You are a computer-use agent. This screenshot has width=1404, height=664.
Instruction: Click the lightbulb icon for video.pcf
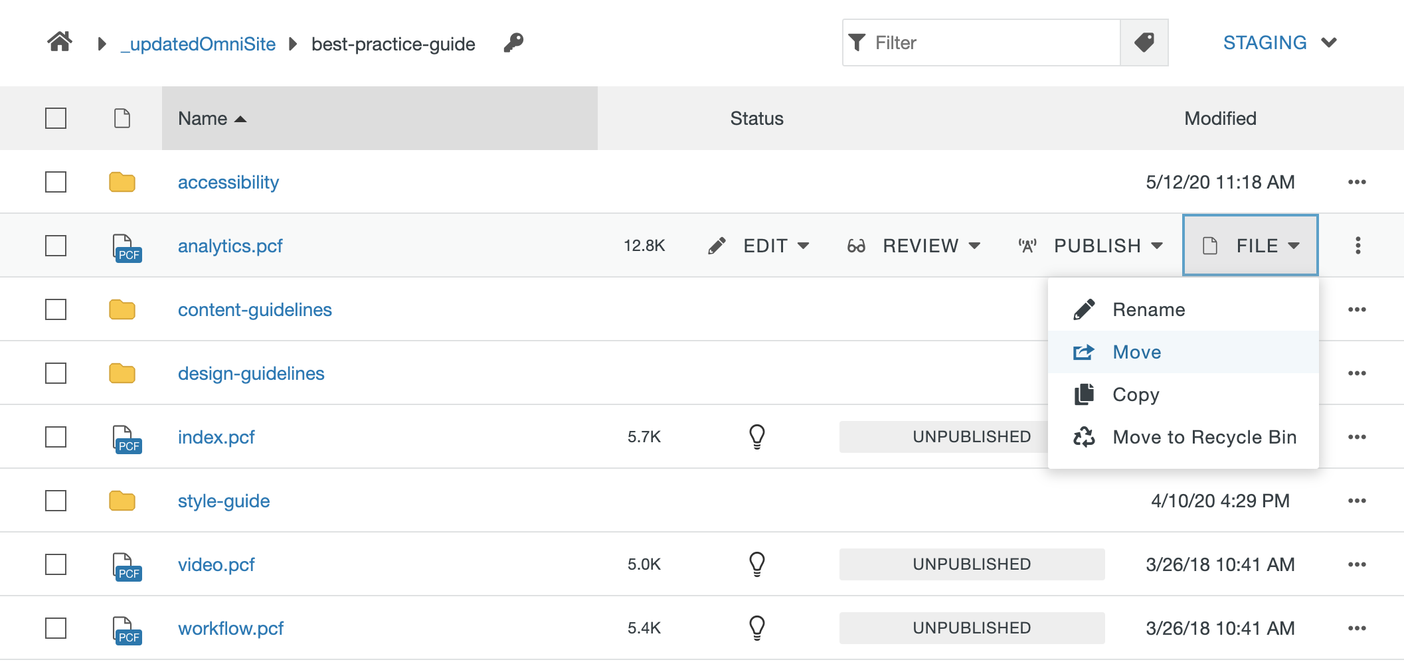(756, 564)
